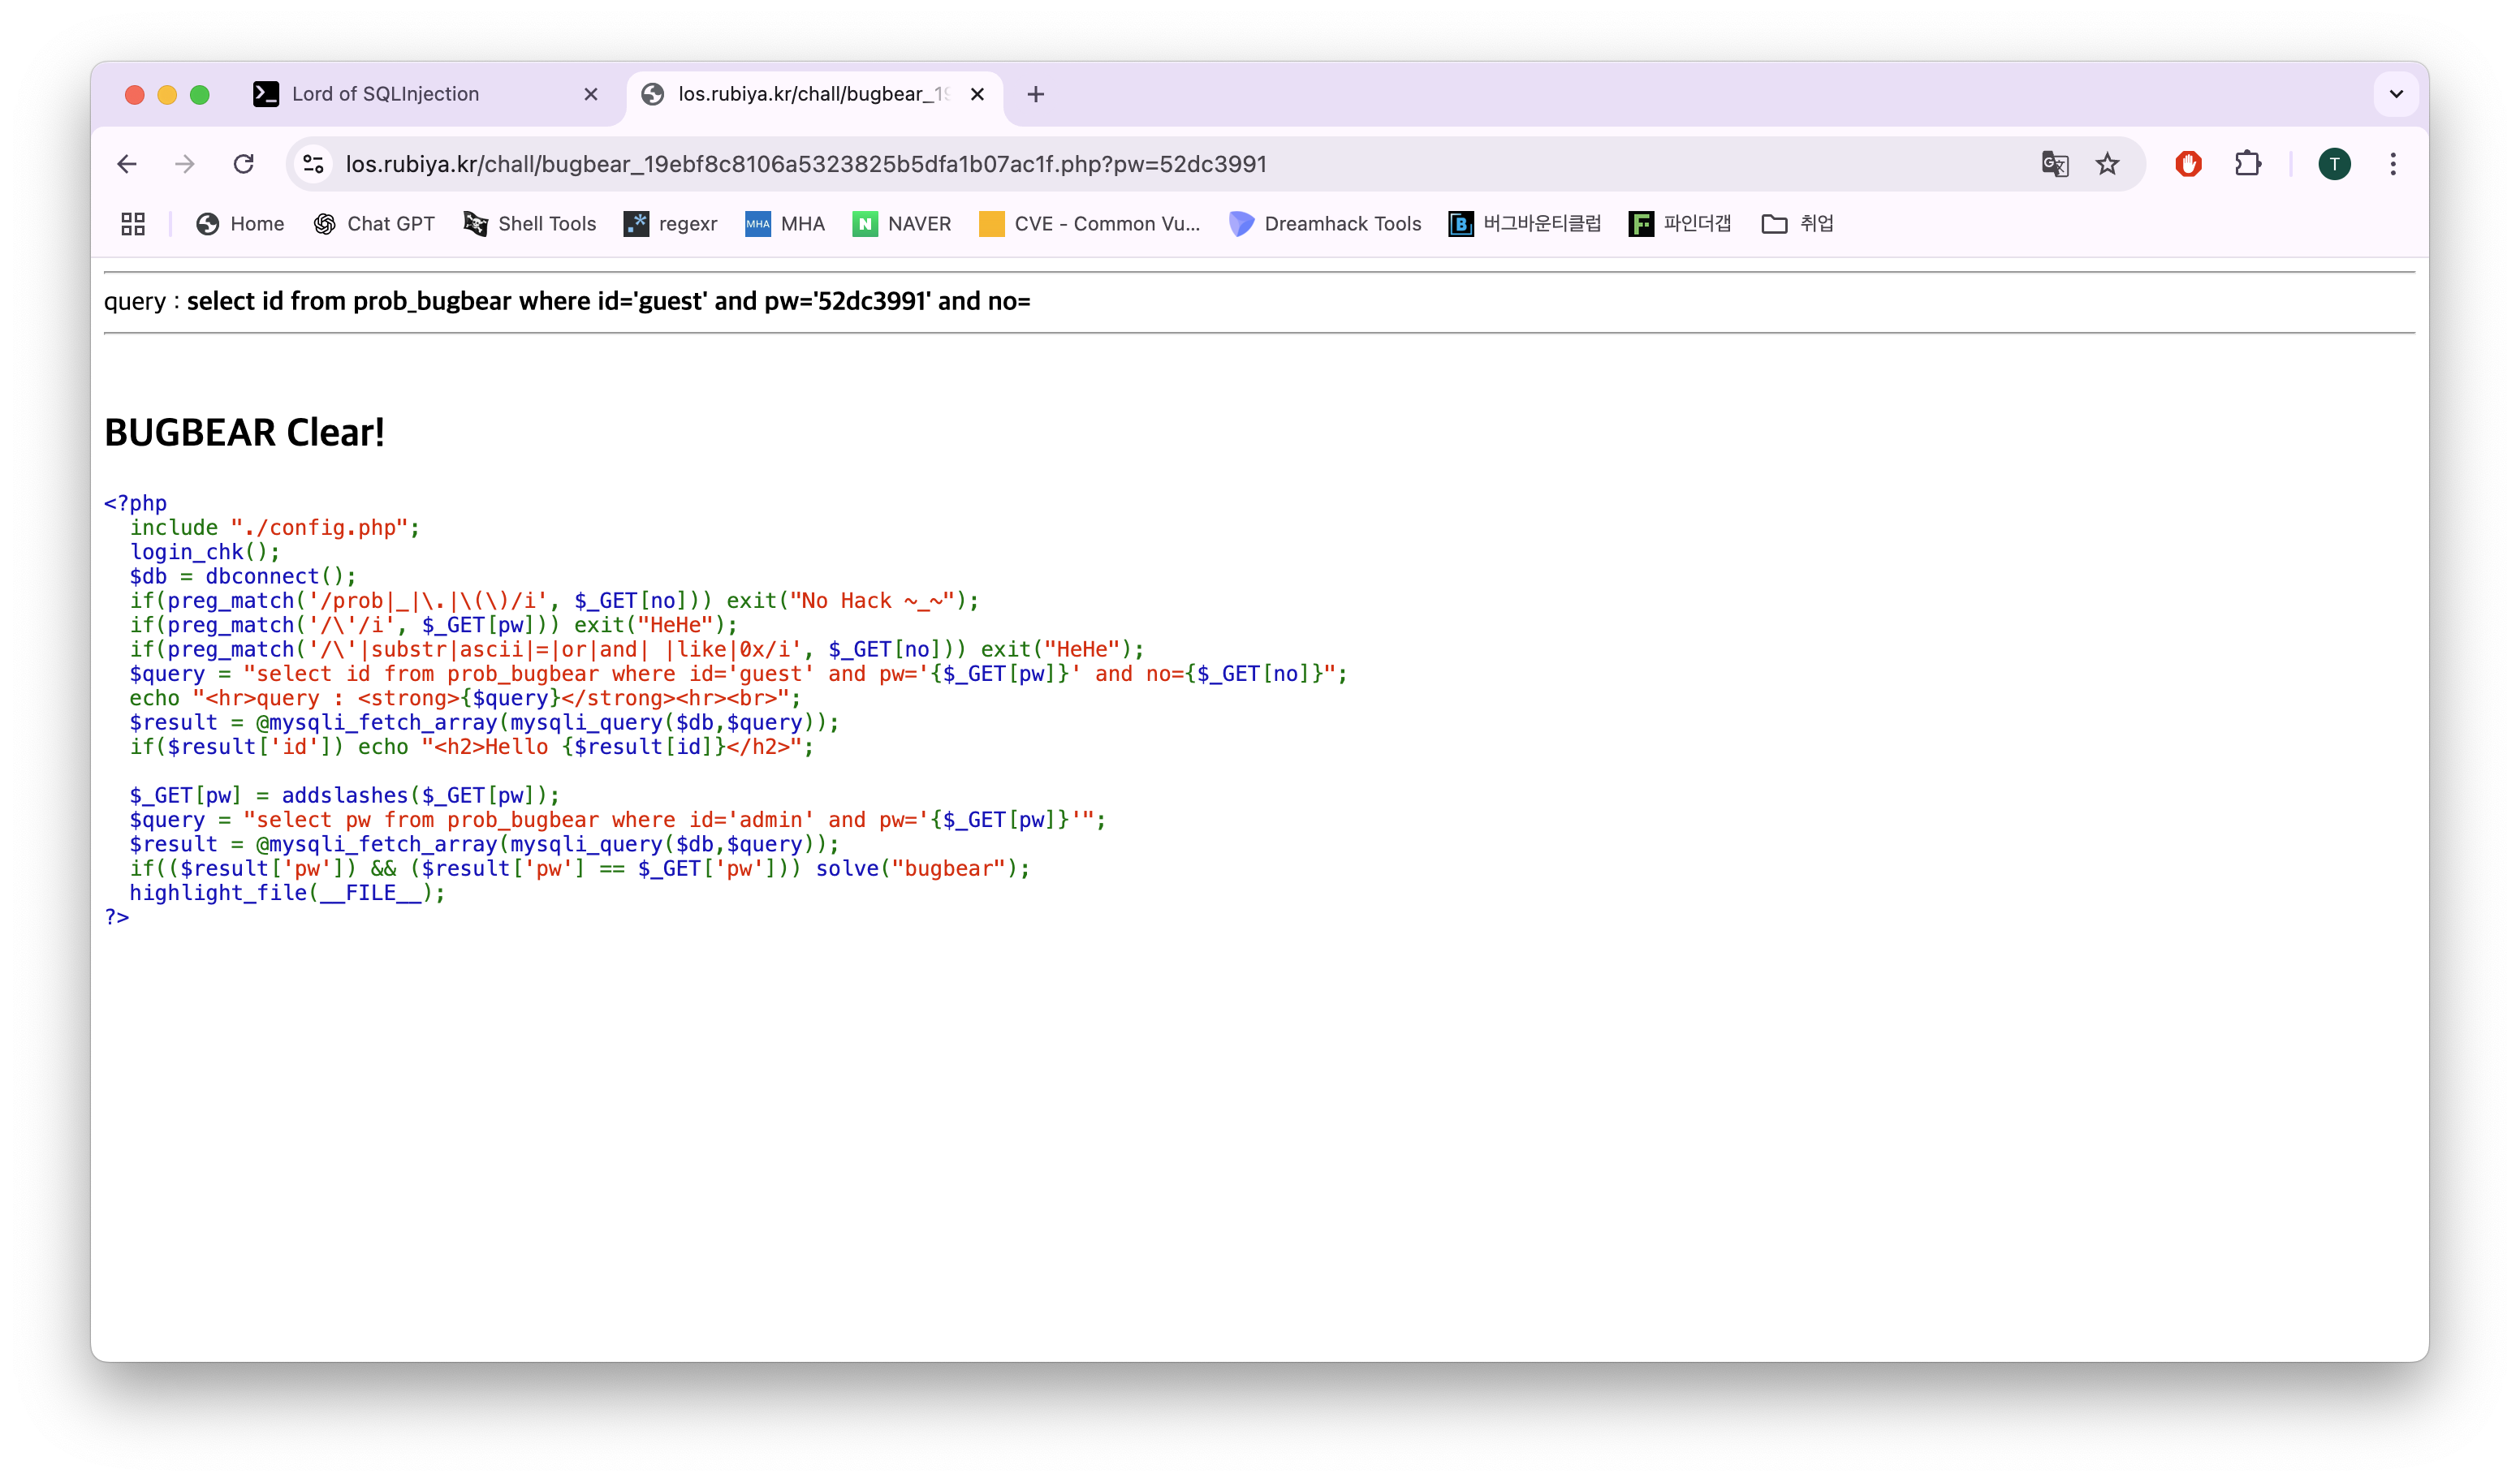Open site information icon in address bar

tap(313, 164)
